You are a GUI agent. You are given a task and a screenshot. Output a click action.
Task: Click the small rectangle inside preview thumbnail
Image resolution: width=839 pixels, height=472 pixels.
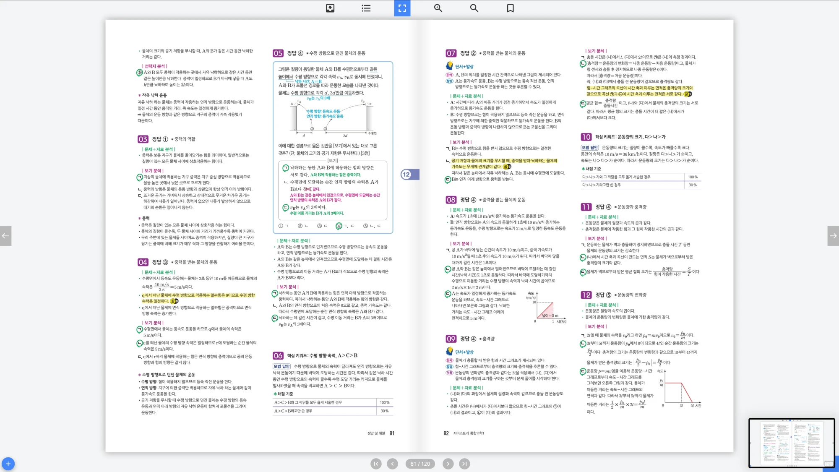pos(829,464)
